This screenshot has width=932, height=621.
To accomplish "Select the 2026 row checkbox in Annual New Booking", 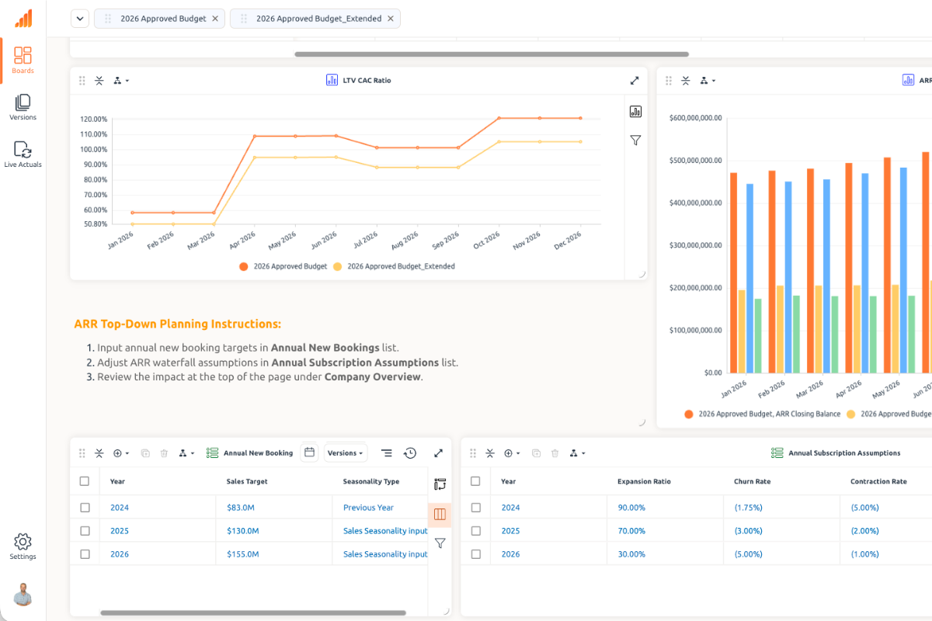I will (x=85, y=553).
